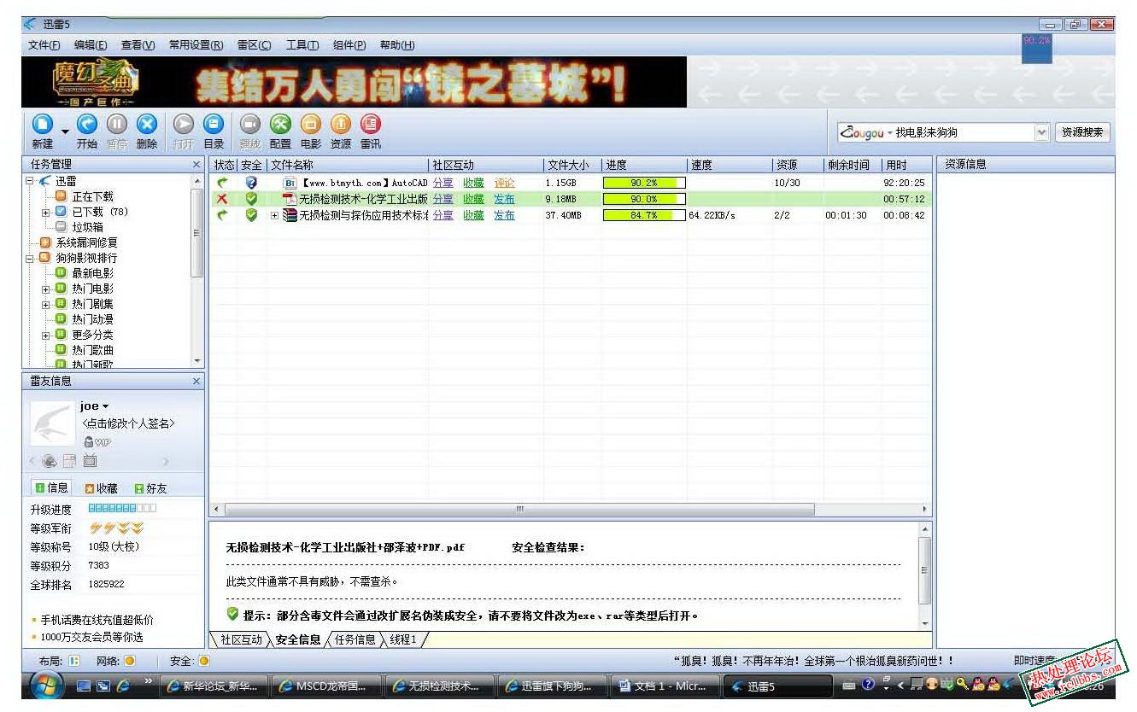Switch to the 新华论坛 taskbar window
Screen dimensions: 1137x712
click(x=214, y=686)
